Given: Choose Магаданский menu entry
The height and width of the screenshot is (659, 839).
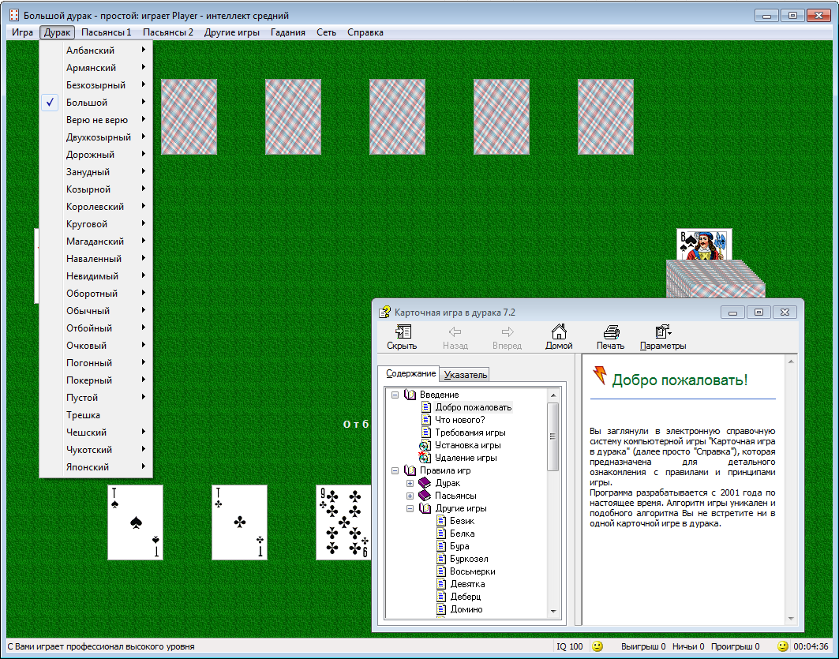Looking at the screenshot, I should click(x=96, y=242).
